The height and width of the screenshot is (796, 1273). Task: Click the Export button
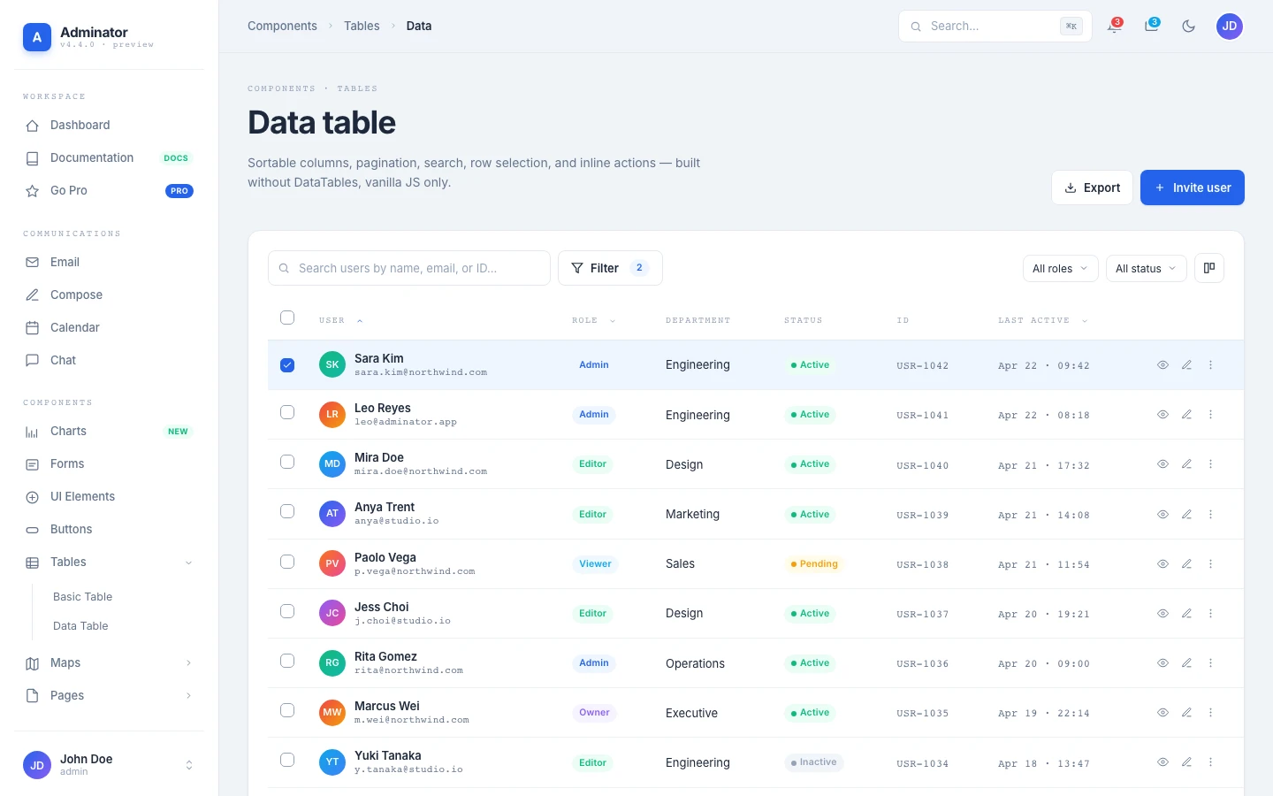(1092, 188)
